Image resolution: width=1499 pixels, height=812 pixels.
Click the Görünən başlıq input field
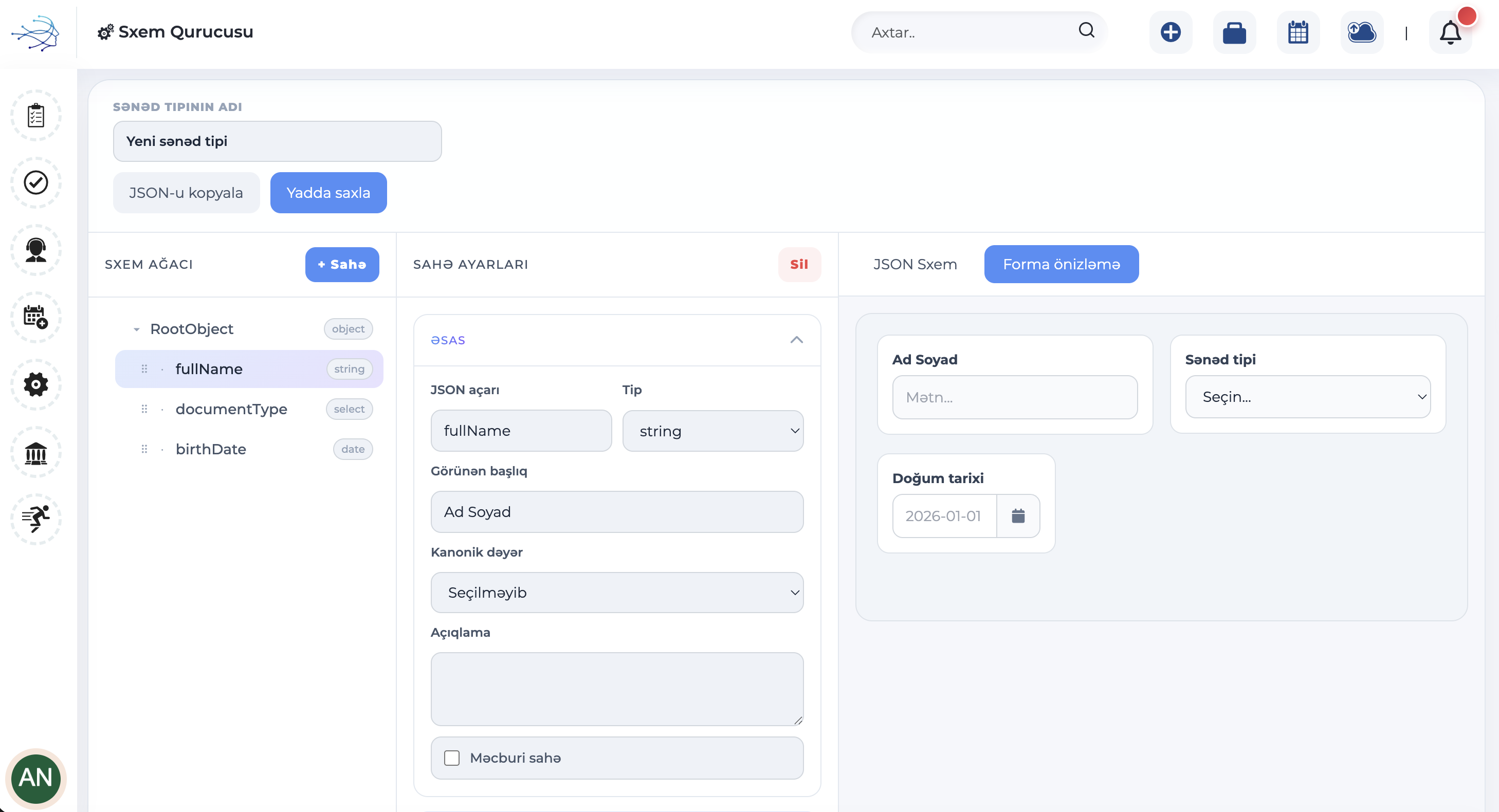click(x=617, y=512)
